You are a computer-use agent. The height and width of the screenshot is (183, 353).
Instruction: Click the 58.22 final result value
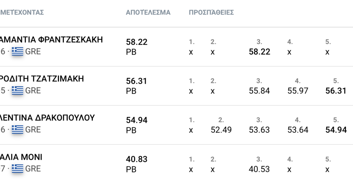point(137,42)
